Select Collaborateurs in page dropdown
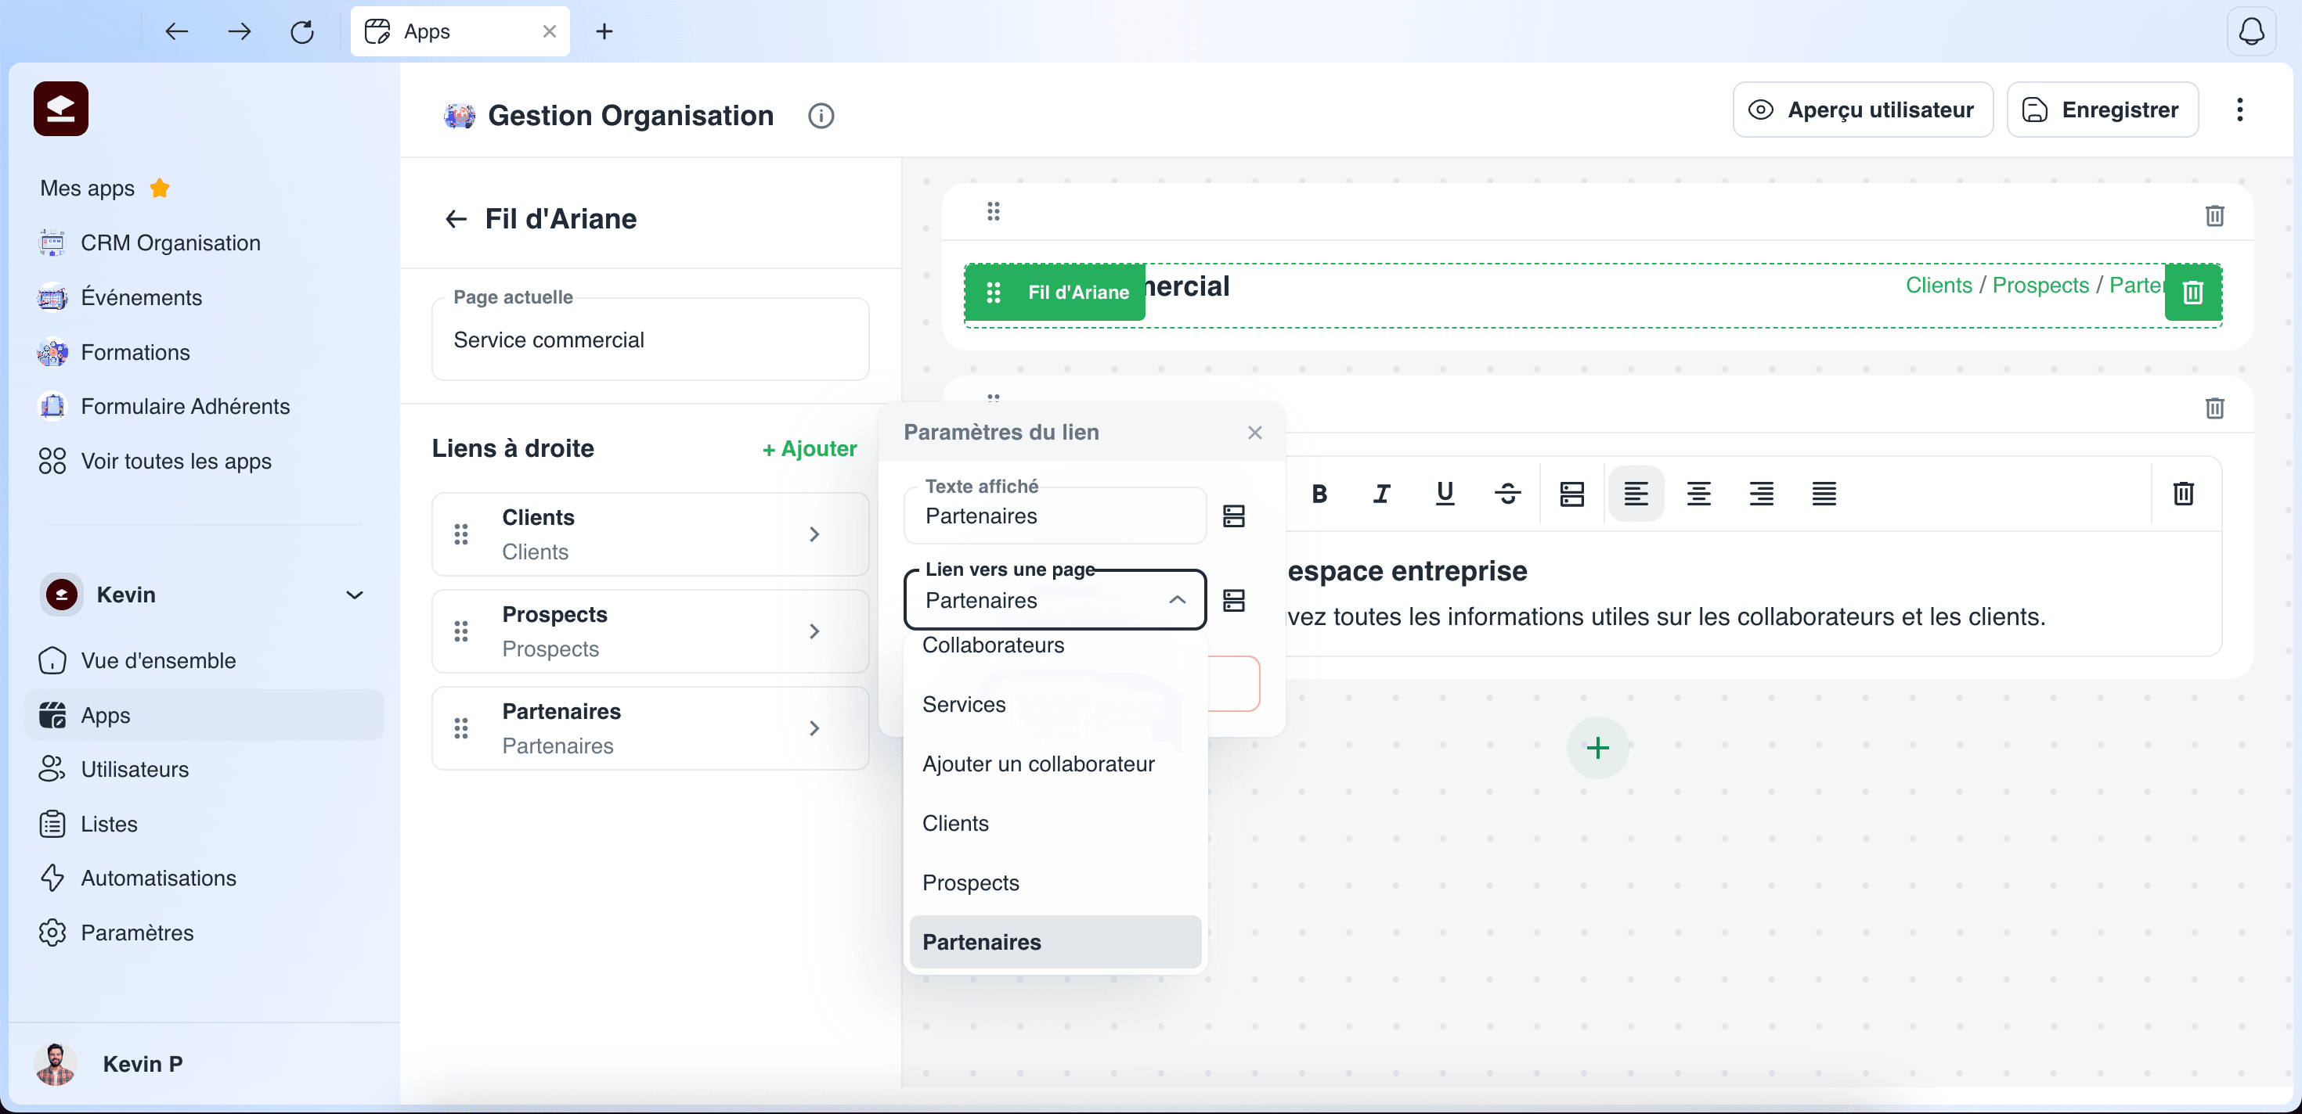 pos(1055,645)
